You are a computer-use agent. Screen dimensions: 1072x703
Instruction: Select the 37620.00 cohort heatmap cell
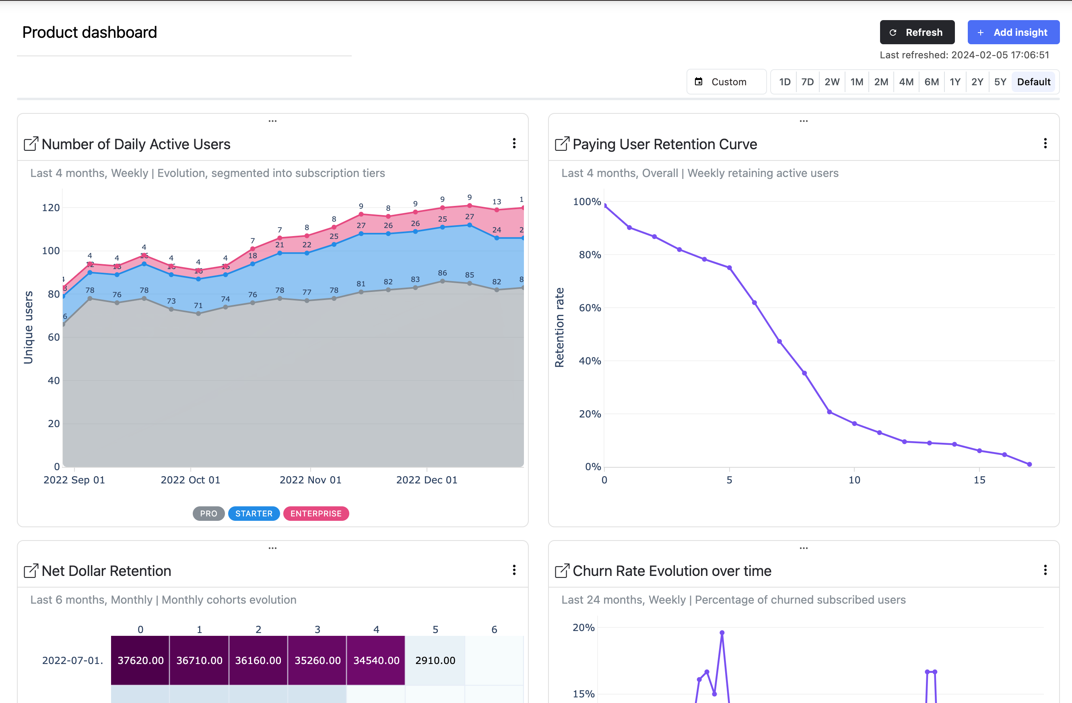click(140, 660)
